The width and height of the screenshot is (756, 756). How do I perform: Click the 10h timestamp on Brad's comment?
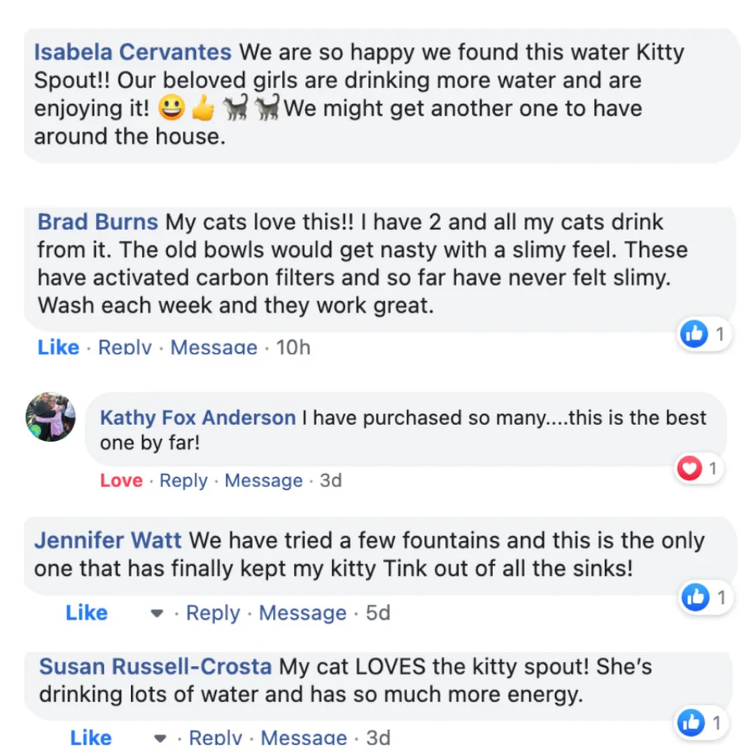293,347
